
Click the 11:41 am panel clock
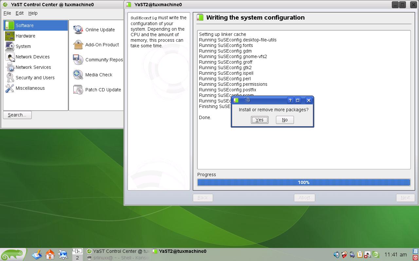click(395, 254)
